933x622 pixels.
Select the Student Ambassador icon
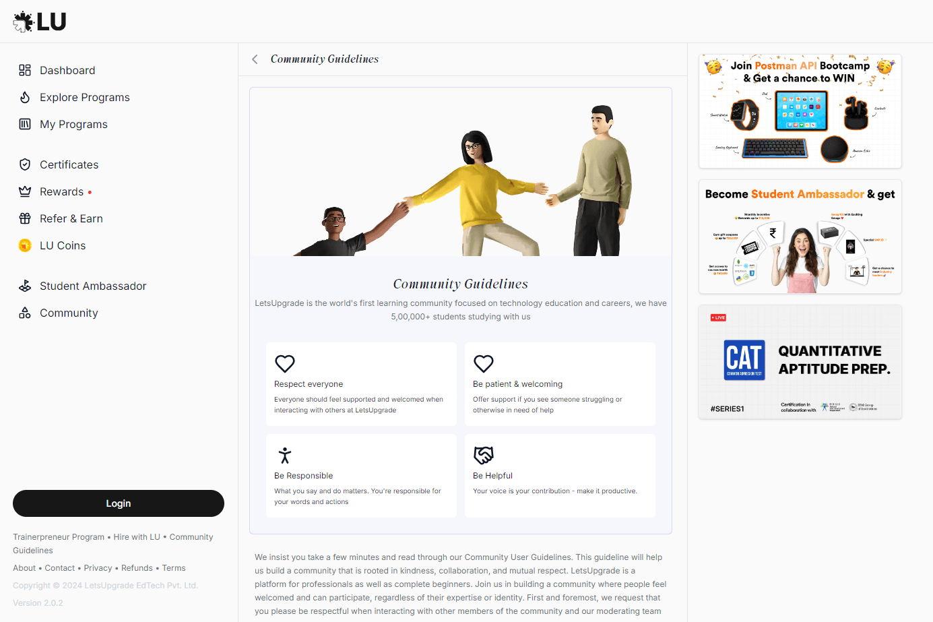[25, 286]
